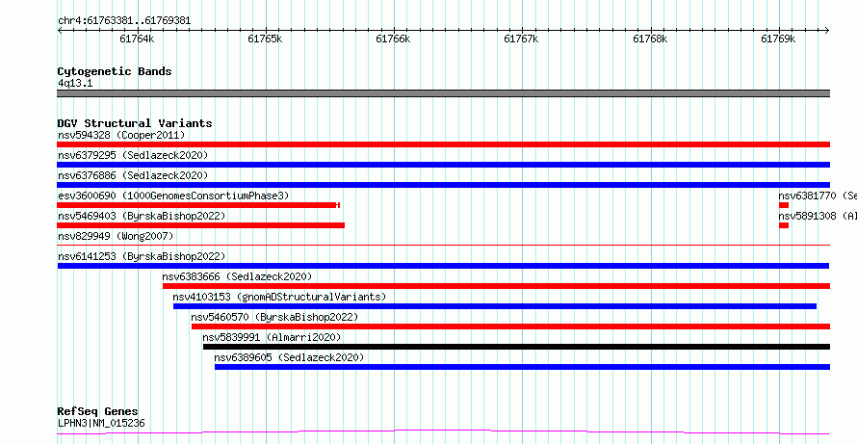The width and height of the screenshot is (857, 444).
Task: Click the thin nsv829949 (Wong2007) line
Action: tap(443, 246)
